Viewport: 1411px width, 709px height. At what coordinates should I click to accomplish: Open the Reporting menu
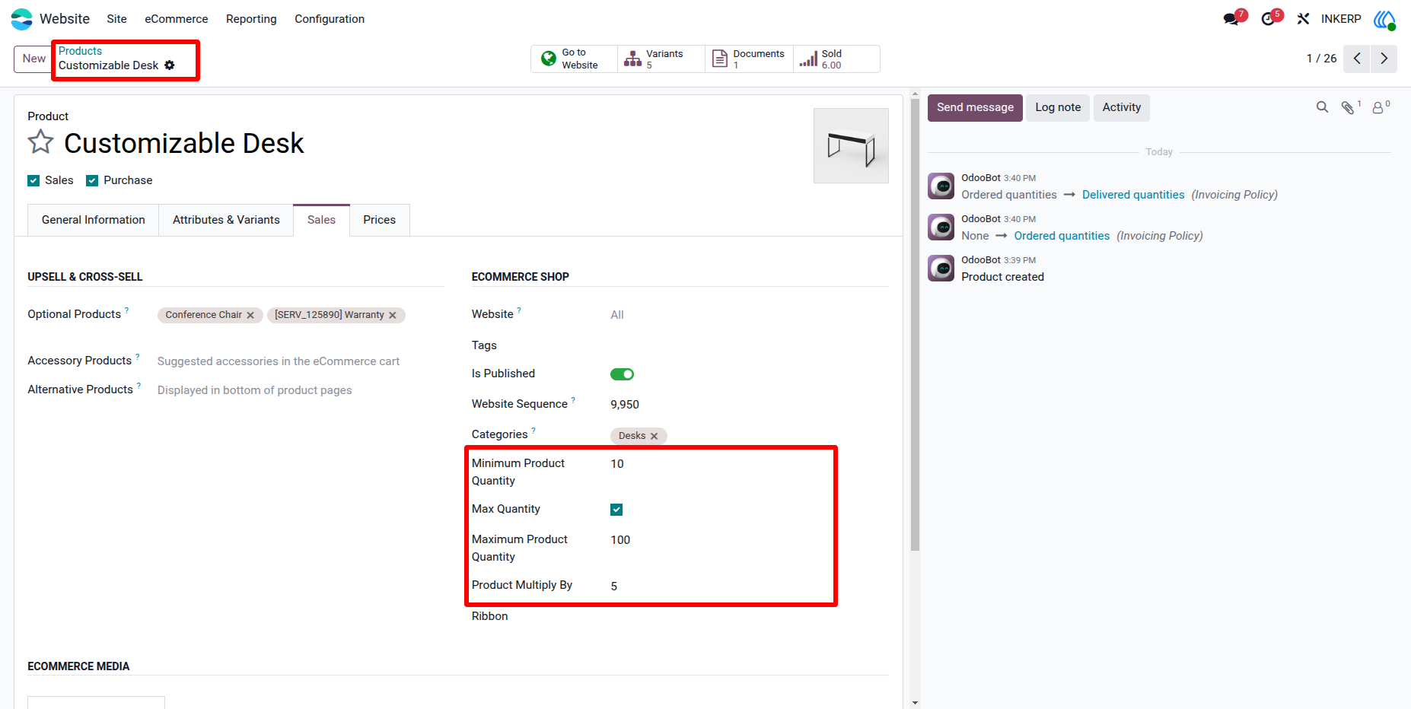coord(251,19)
